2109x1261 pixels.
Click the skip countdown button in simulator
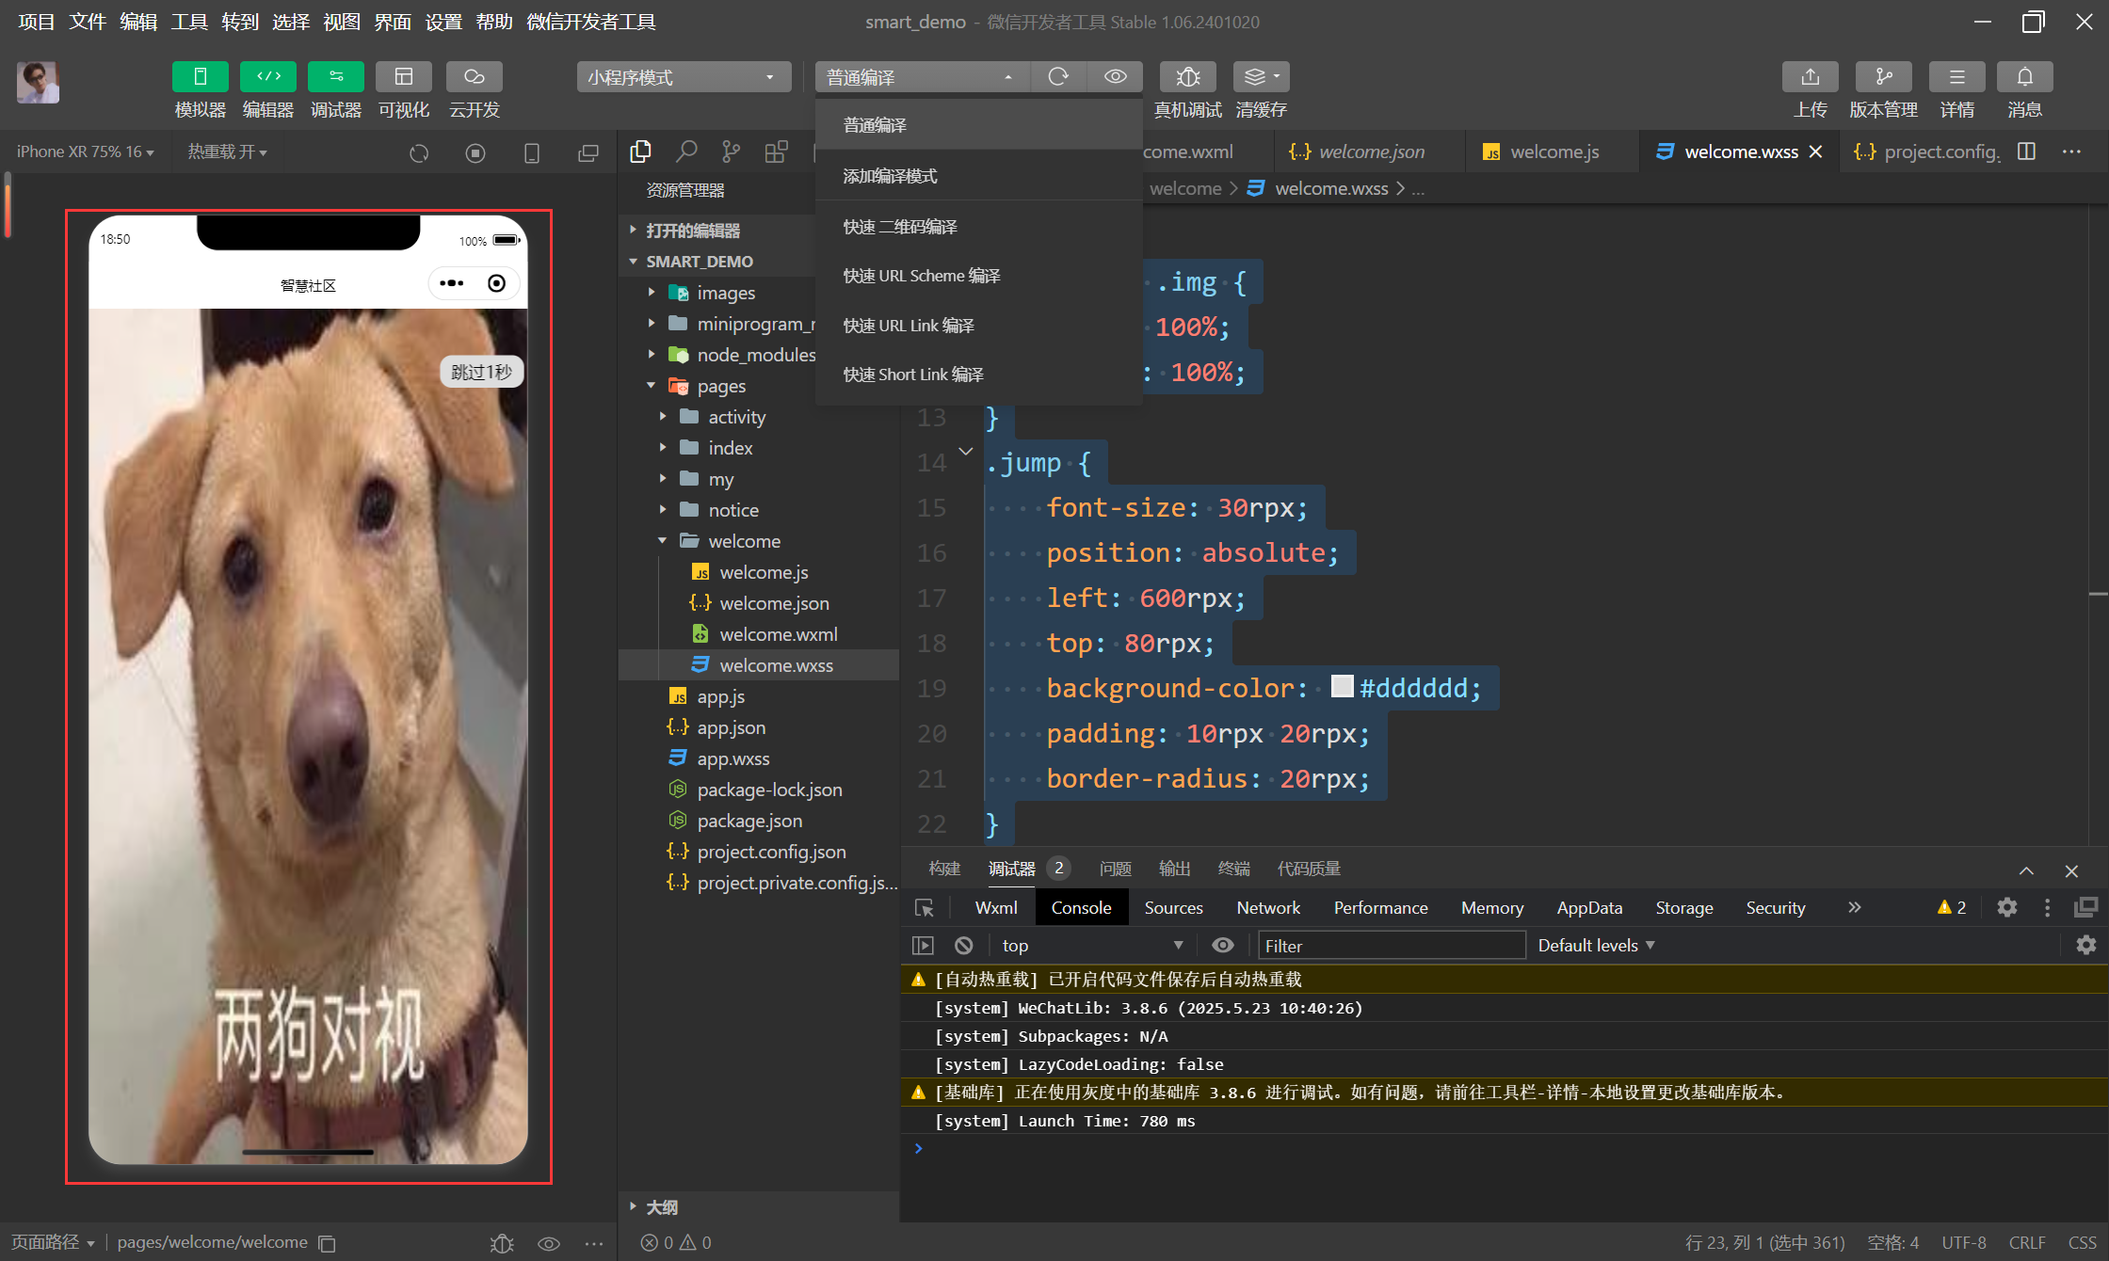tap(481, 372)
